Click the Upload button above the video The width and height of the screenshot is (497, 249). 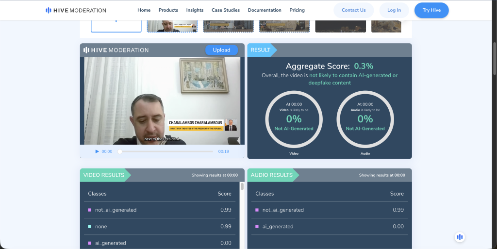[x=221, y=50]
